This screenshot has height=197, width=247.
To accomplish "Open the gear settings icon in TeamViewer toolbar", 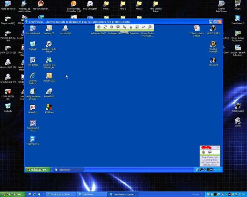I will (x=112, y=27).
